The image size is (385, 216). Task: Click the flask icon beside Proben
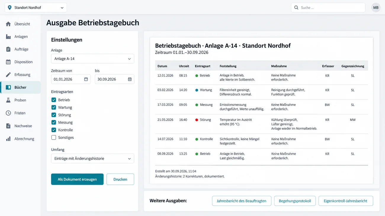pyautogui.click(x=8, y=100)
